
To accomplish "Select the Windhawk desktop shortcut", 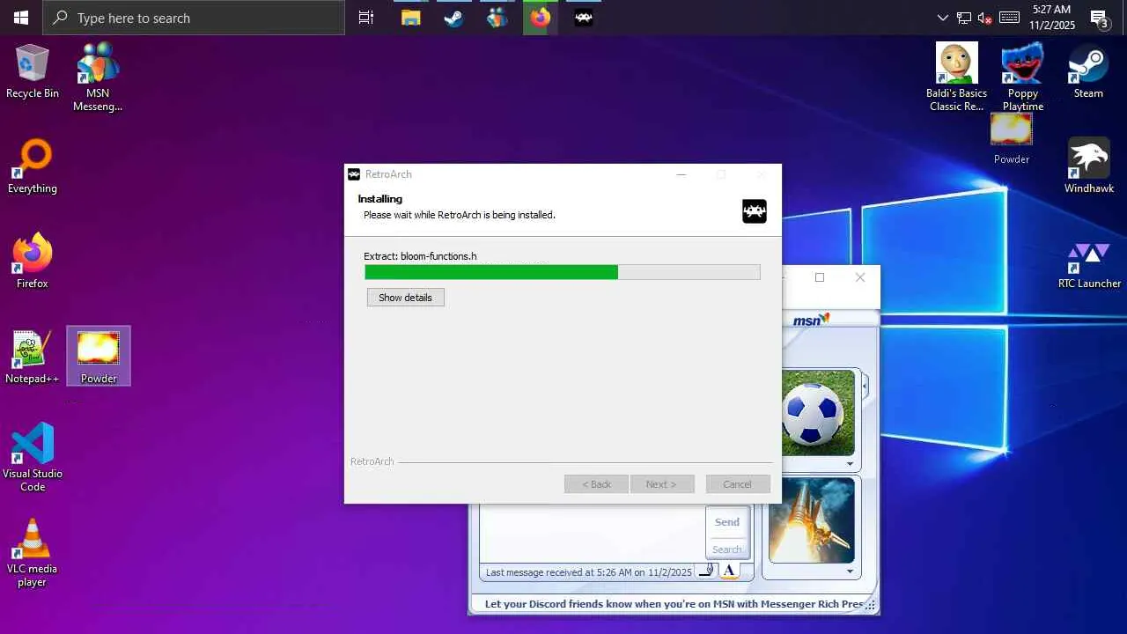I will (1089, 166).
